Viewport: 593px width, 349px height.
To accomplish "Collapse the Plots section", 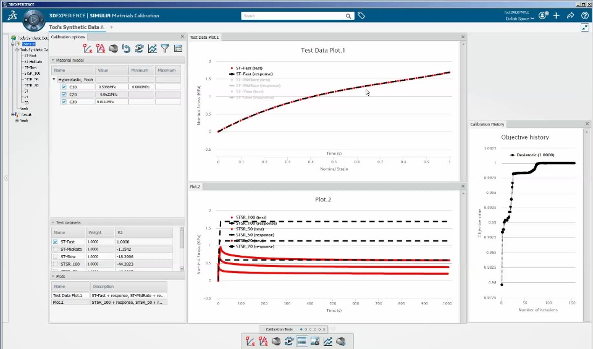I will click(x=53, y=276).
